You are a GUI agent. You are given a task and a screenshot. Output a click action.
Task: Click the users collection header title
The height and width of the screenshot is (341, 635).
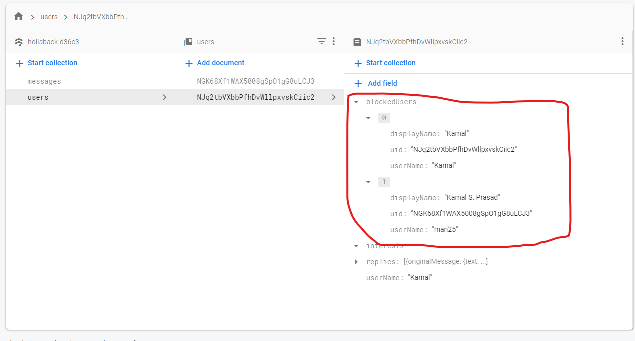pyautogui.click(x=206, y=42)
